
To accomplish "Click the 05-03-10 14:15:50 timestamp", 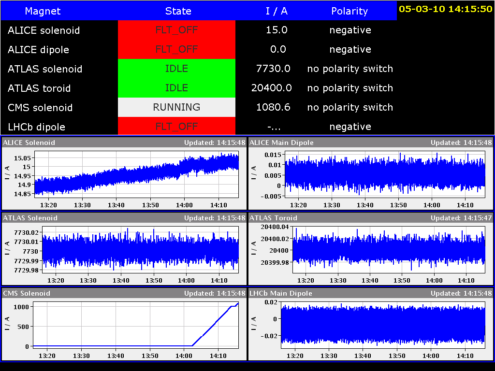I will [x=445, y=9].
